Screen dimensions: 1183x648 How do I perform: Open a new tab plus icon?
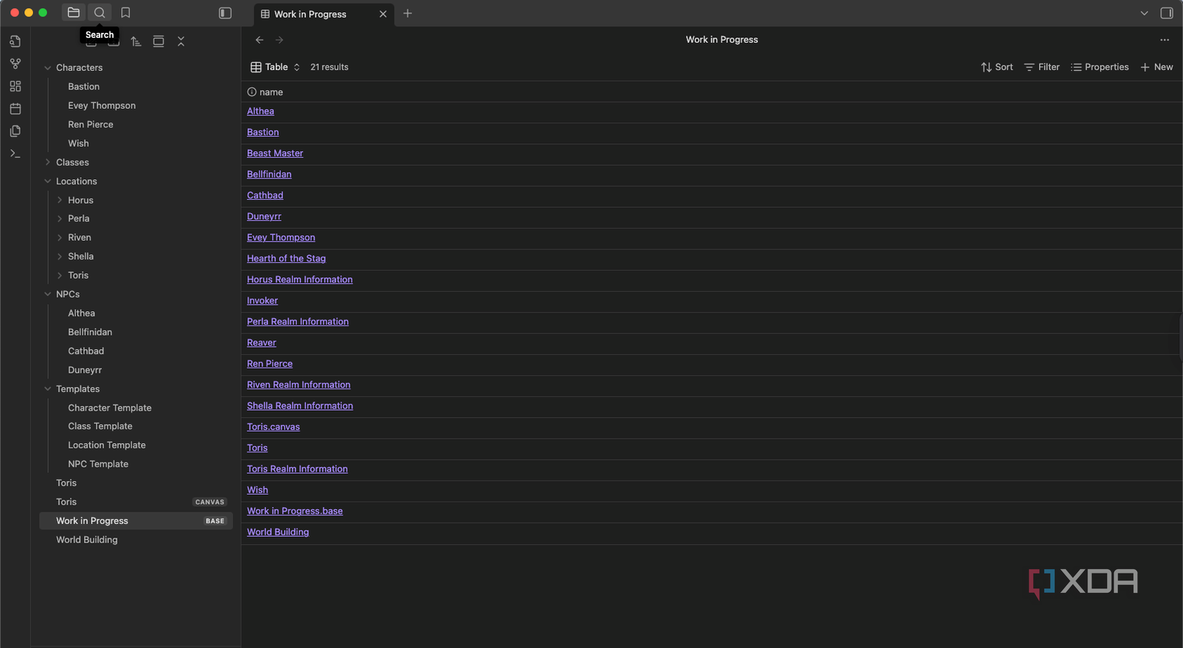407,14
